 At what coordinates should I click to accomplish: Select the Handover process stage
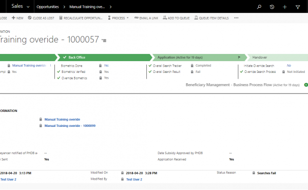point(277,58)
